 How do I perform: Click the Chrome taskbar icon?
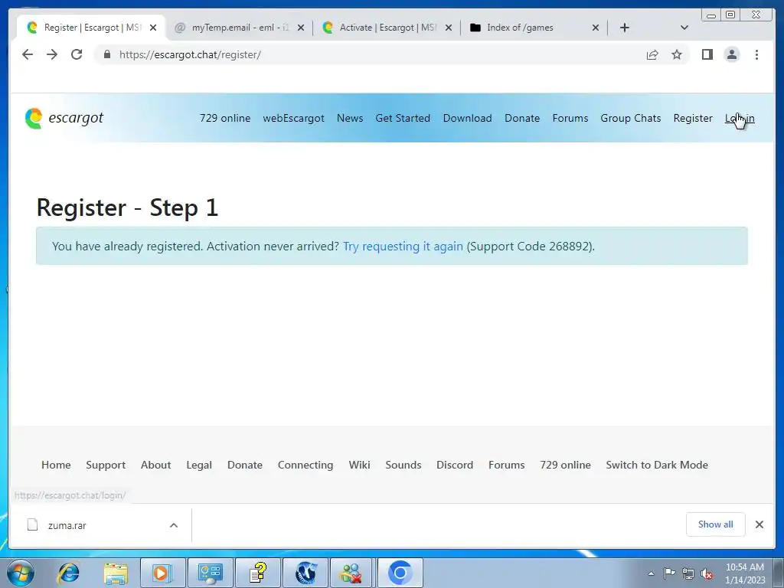400,573
